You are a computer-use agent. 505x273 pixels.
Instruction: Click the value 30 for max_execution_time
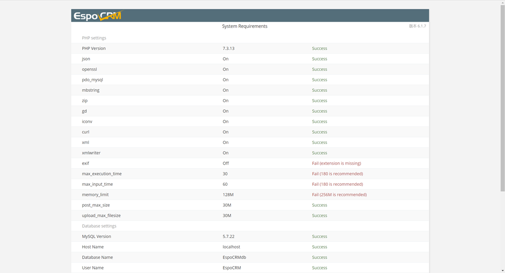(225, 174)
